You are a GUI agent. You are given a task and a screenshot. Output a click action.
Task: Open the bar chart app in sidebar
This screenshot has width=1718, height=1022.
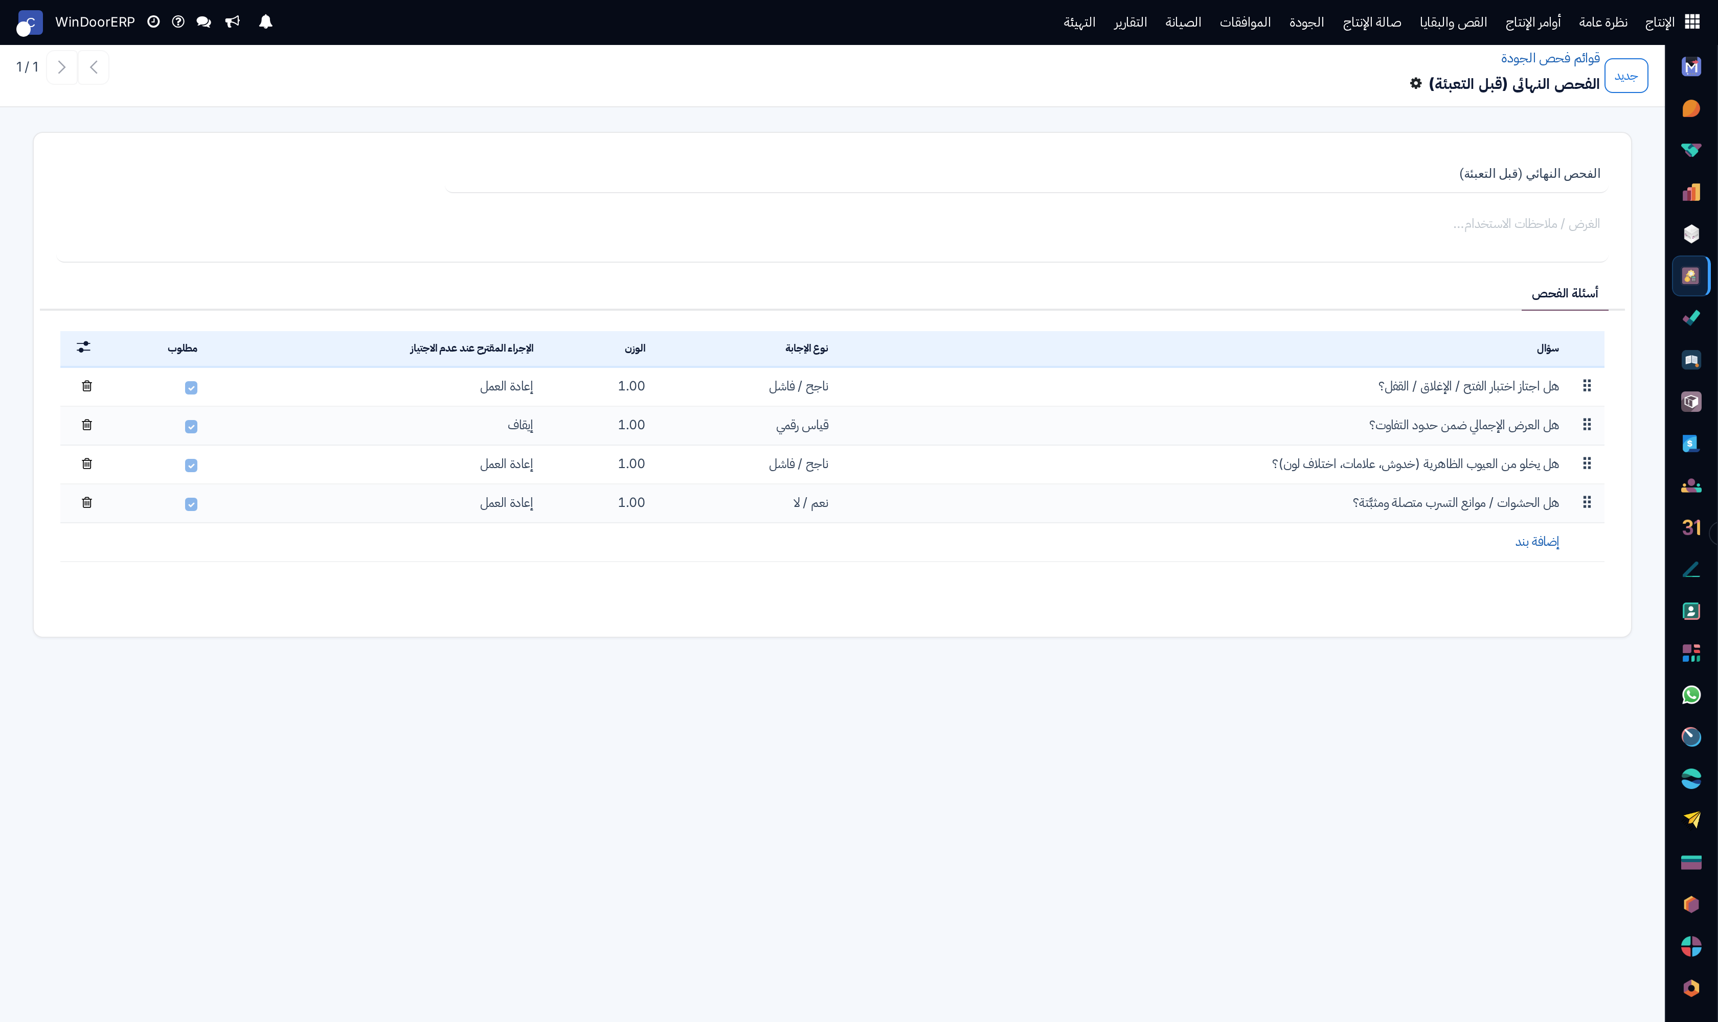click(1691, 192)
